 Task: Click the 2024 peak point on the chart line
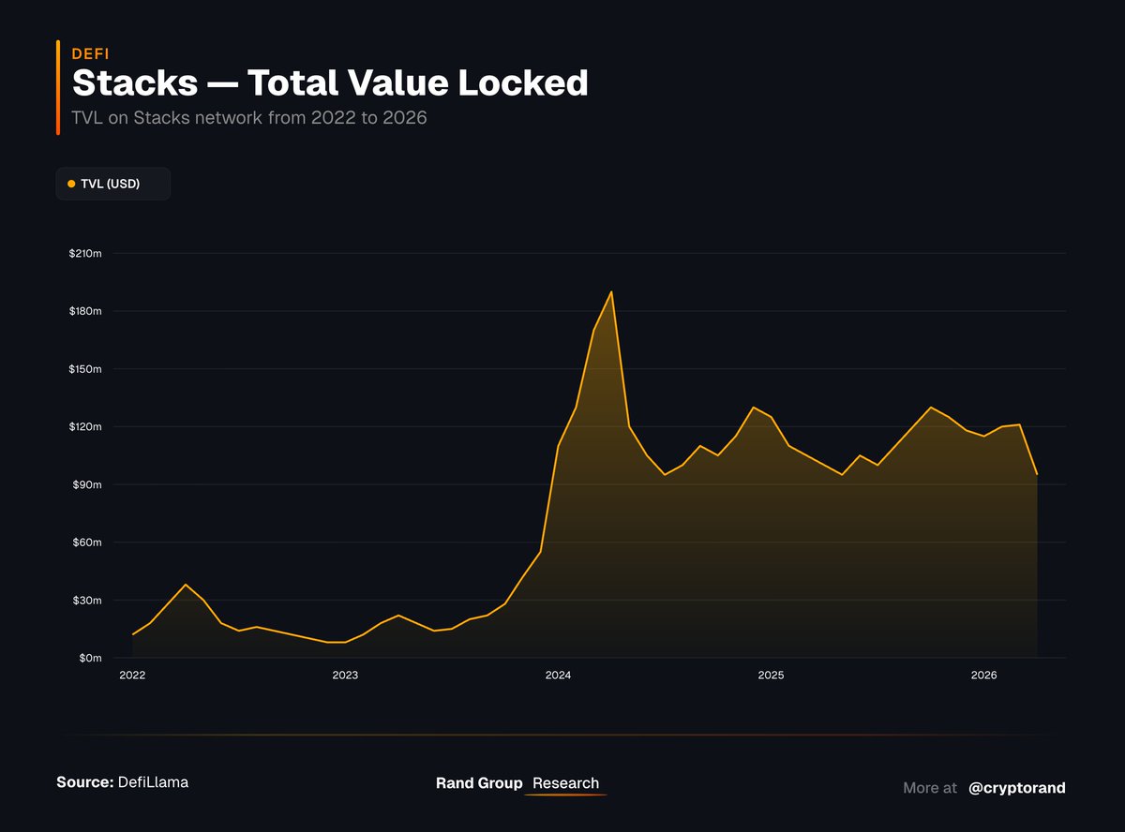pos(611,291)
